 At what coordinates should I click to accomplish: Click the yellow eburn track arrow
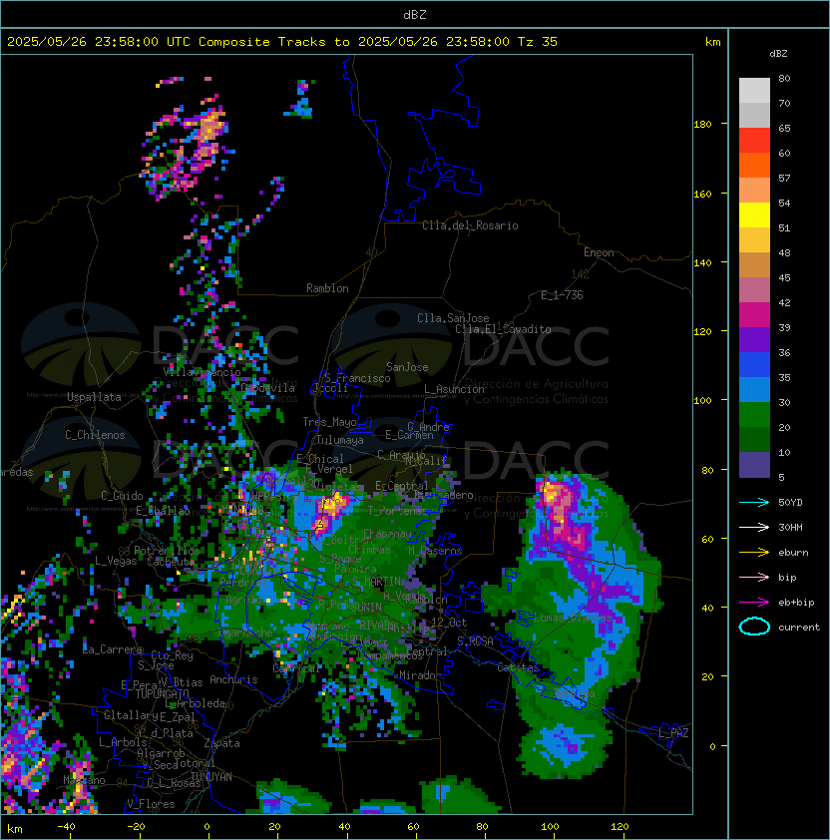[x=754, y=553]
